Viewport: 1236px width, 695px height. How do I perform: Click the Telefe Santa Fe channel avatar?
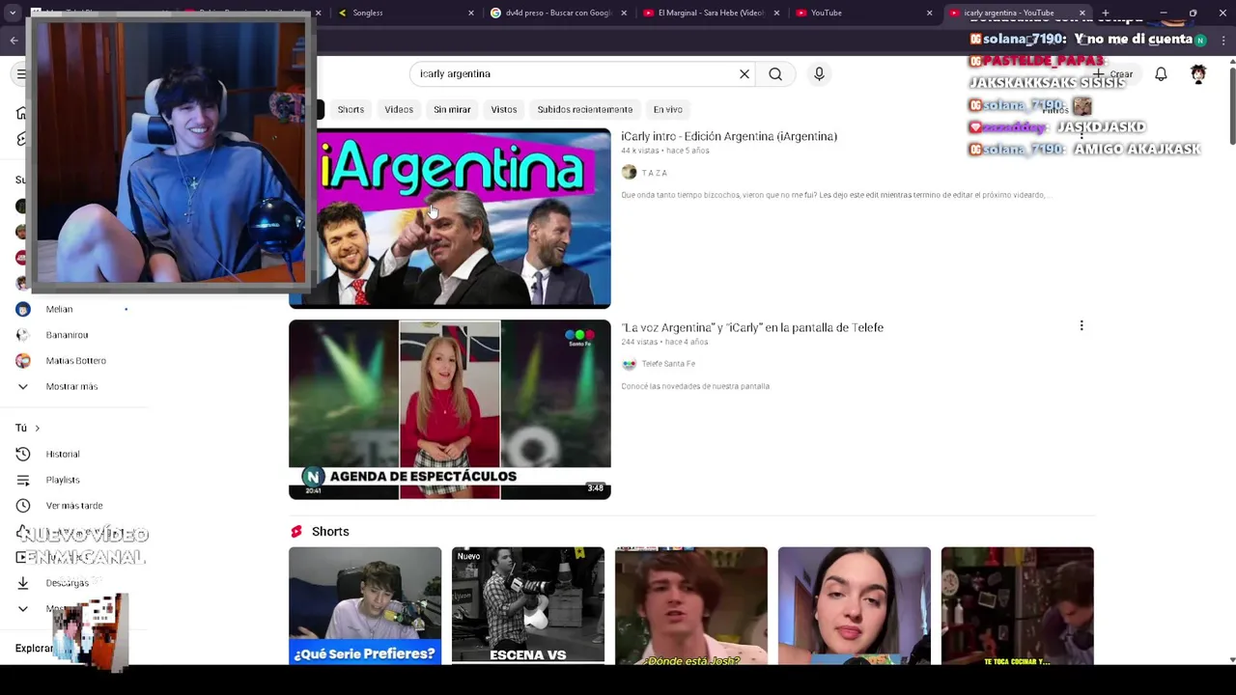[630, 364]
